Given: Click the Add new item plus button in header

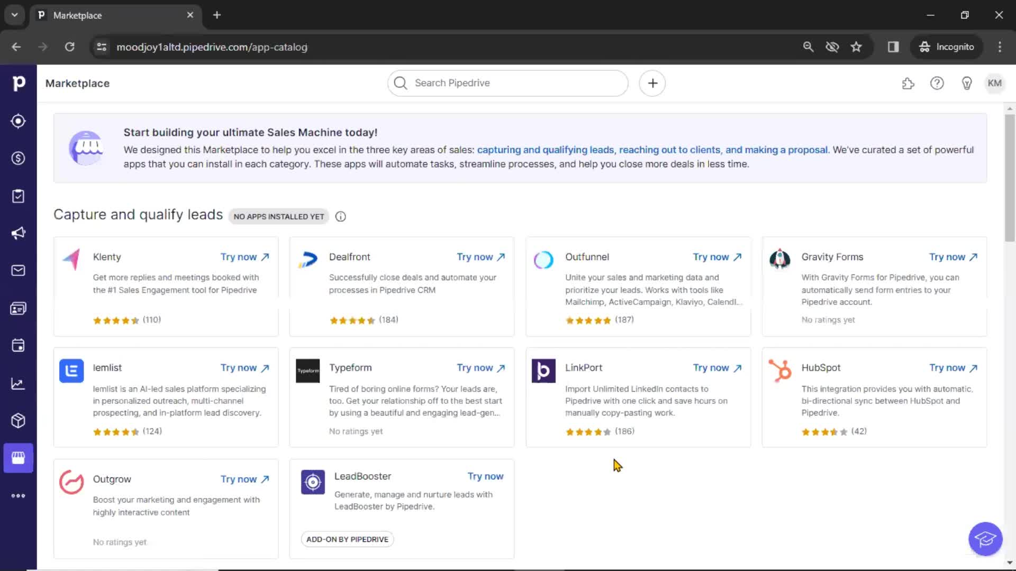Looking at the screenshot, I should pyautogui.click(x=653, y=83).
